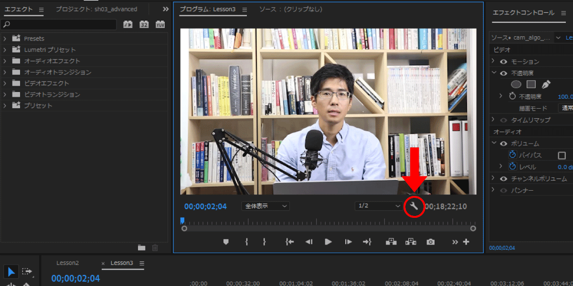Show more transport buttons via double chevron
Viewport: 573px width, 286px height.
coord(455,242)
